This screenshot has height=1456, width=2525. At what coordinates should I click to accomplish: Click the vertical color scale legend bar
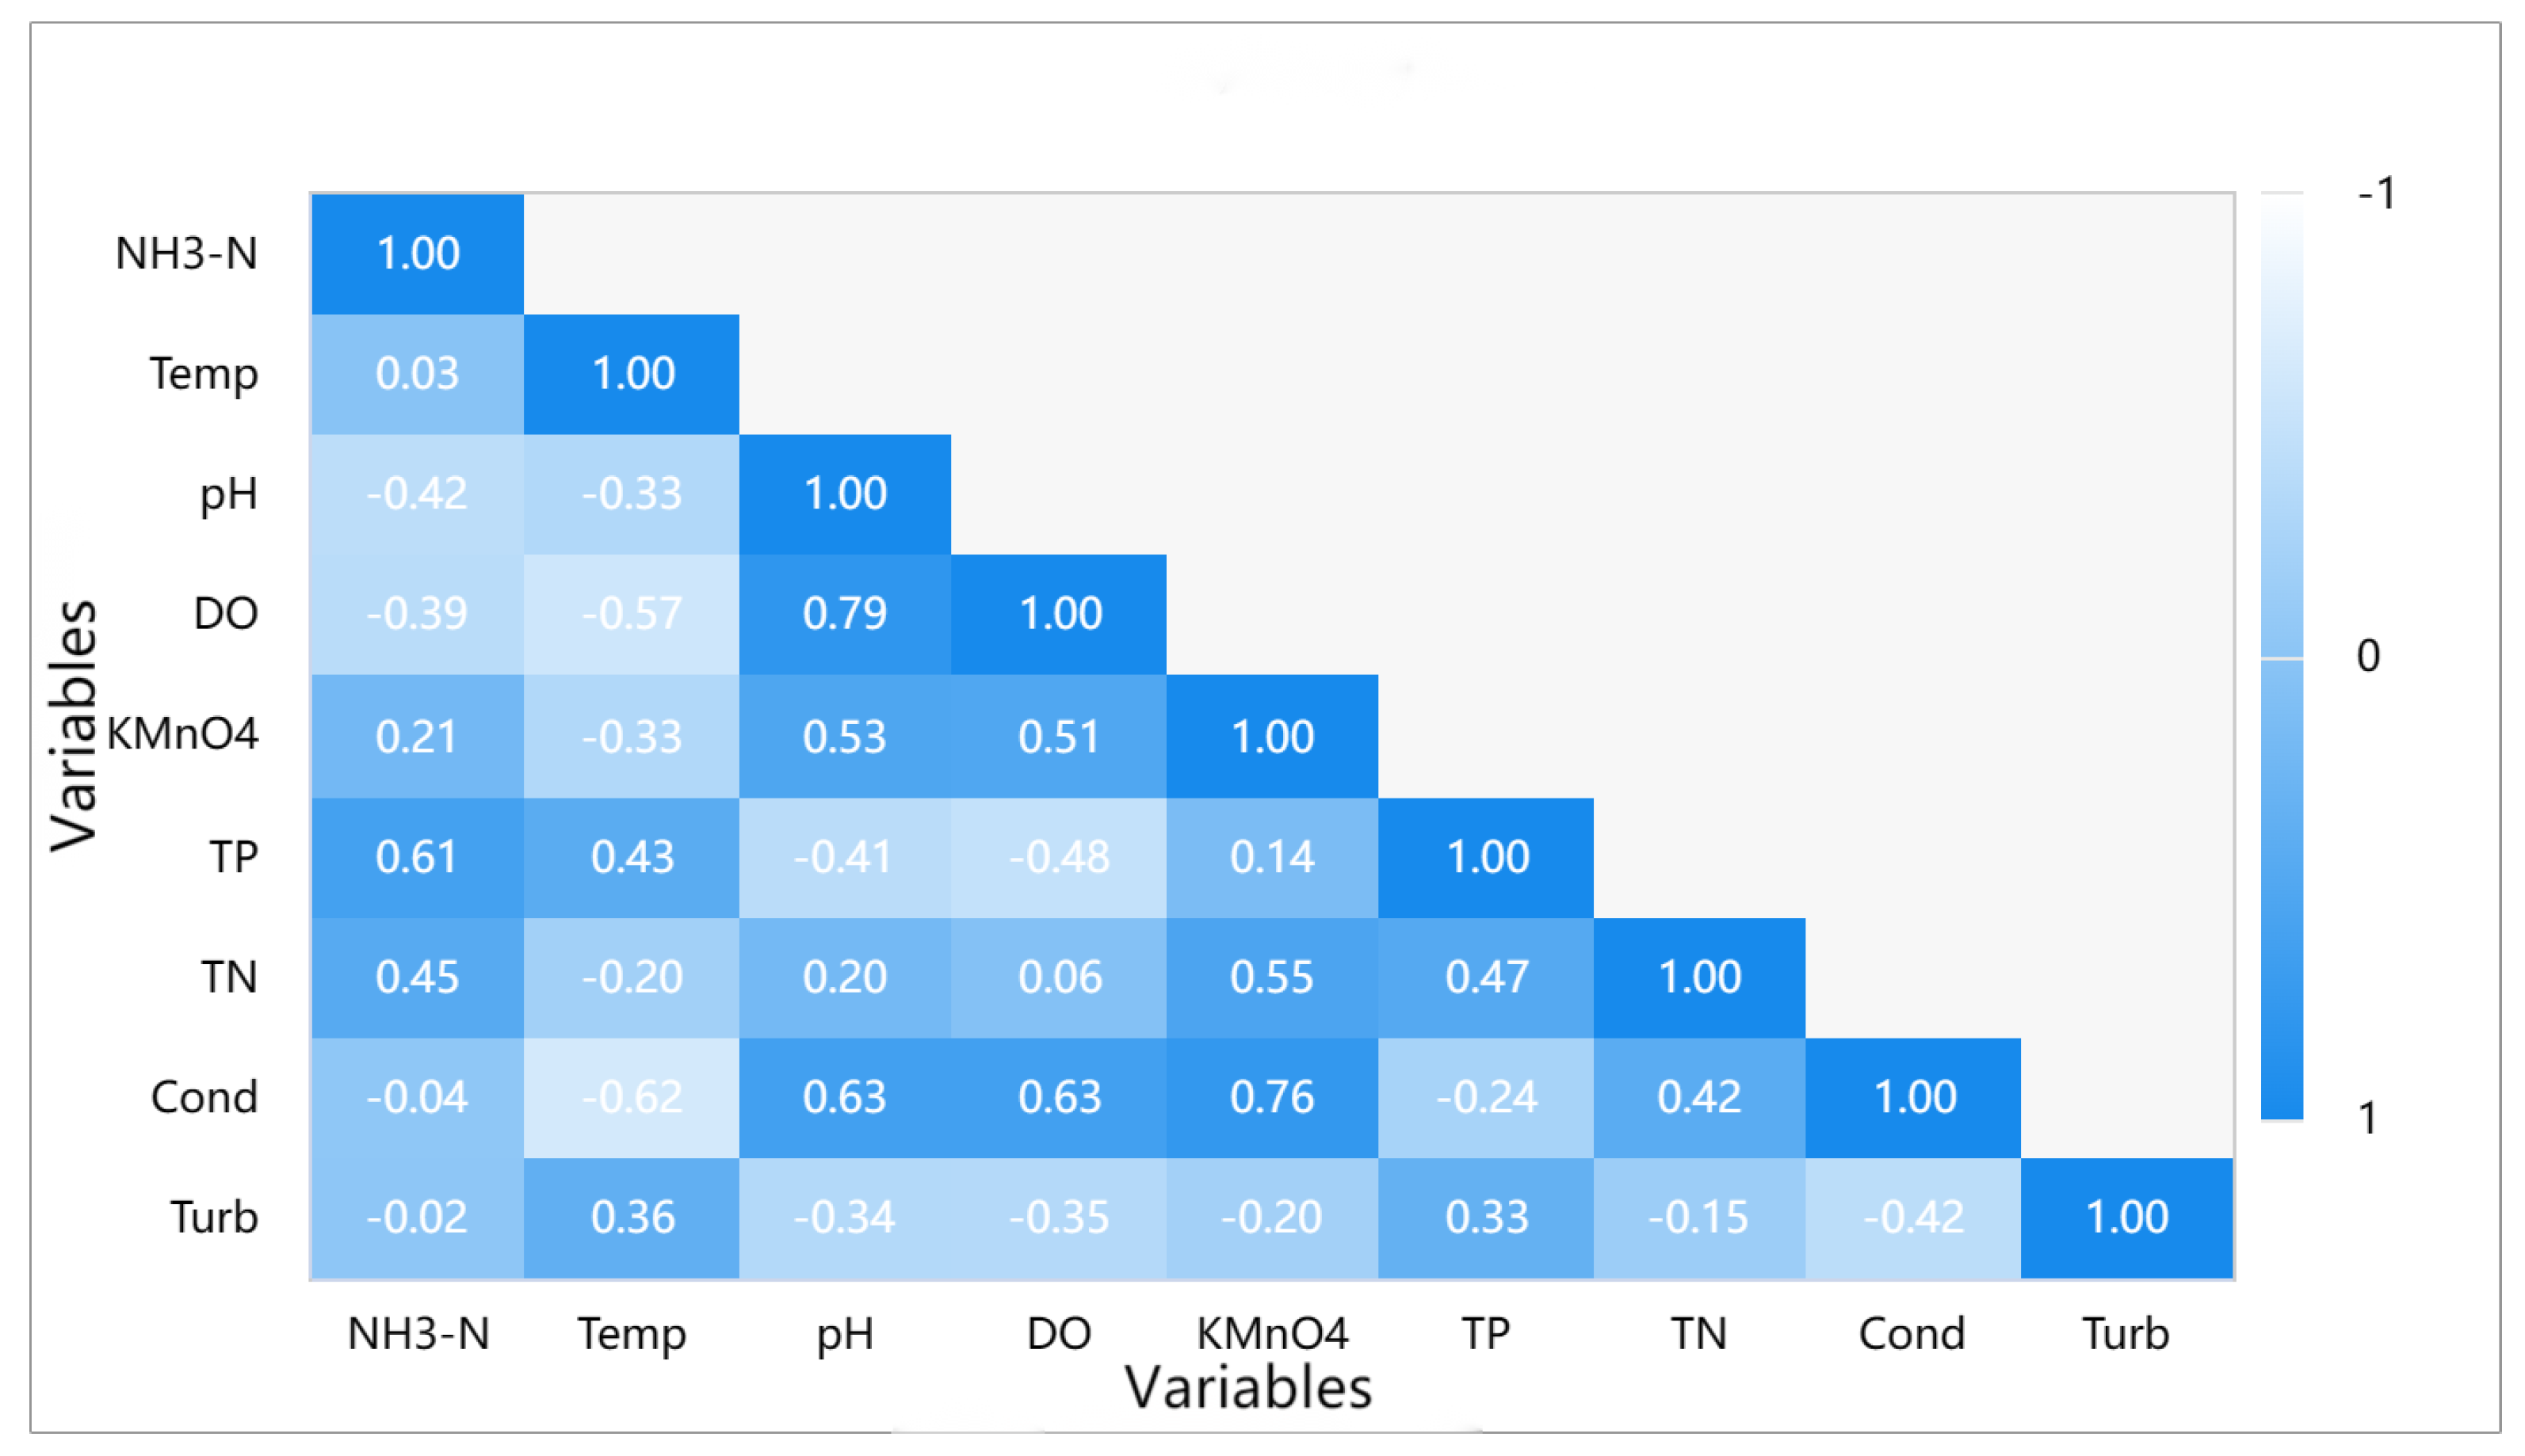coord(2282,656)
